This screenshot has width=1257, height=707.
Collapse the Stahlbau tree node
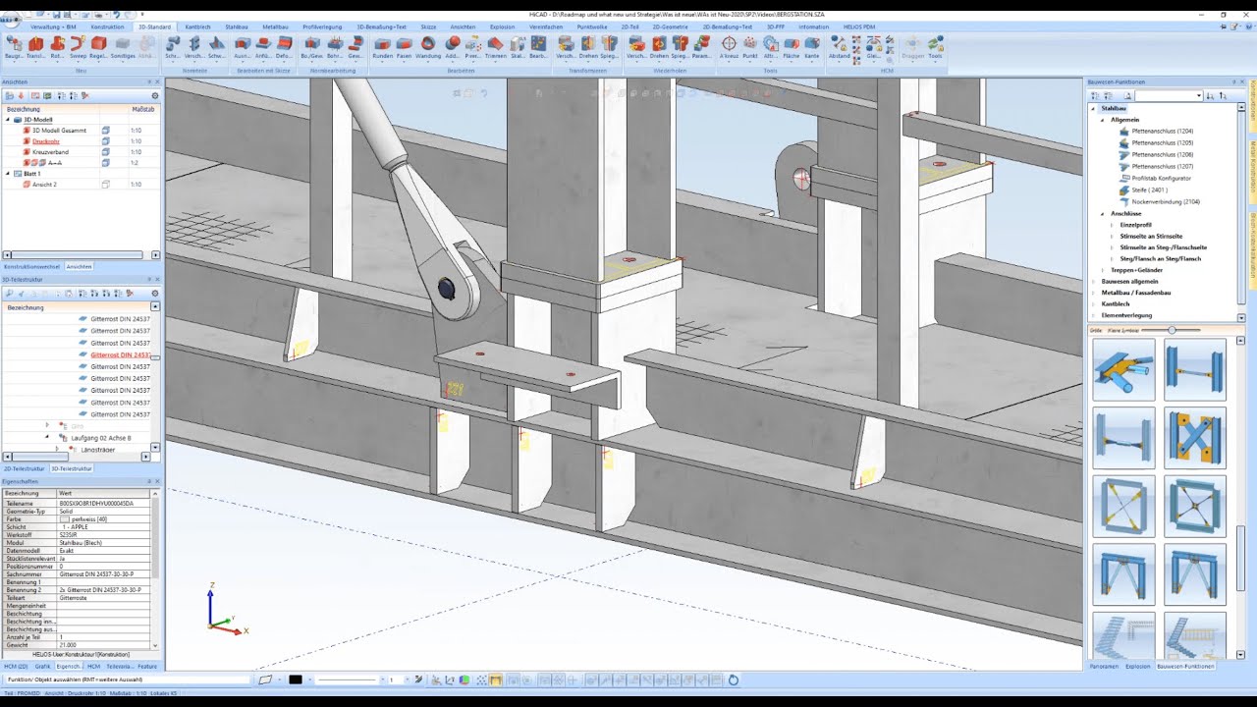pyautogui.click(x=1093, y=108)
